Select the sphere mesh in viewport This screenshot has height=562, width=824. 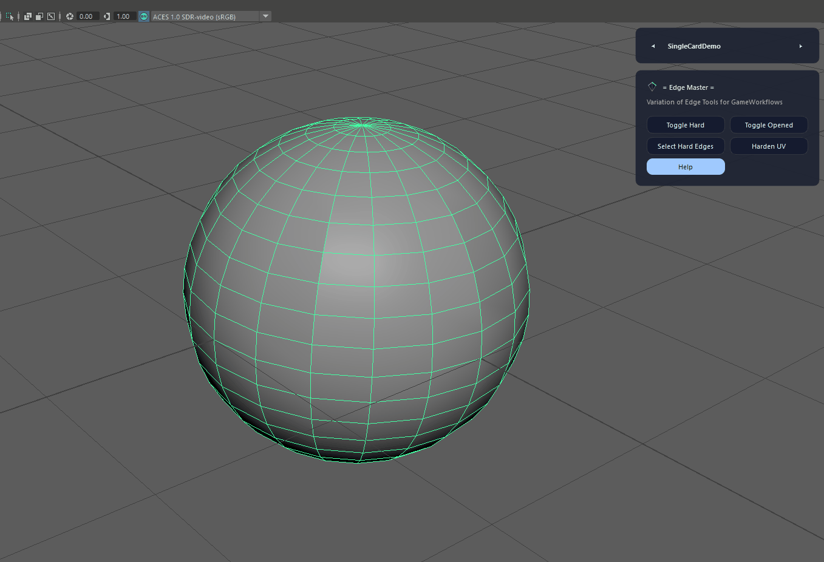356,290
